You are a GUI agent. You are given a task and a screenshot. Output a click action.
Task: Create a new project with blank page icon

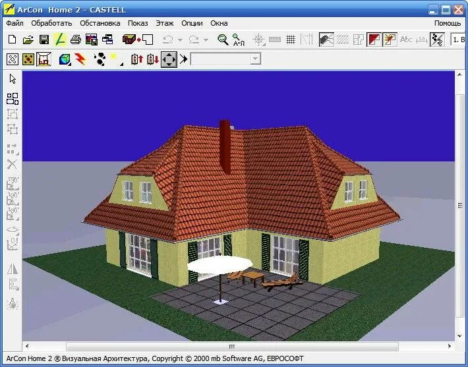(x=13, y=40)
